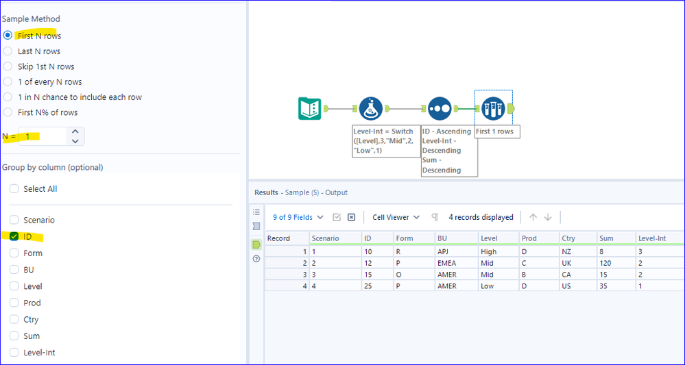This screenshot has height=365, width=685.
Task: Choose Last N rows sample method
Action: (x=8, y=51)
